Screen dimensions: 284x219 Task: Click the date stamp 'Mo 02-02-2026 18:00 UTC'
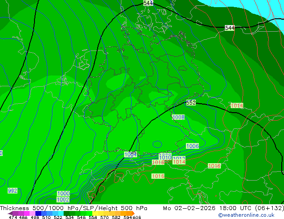[208, 208]
